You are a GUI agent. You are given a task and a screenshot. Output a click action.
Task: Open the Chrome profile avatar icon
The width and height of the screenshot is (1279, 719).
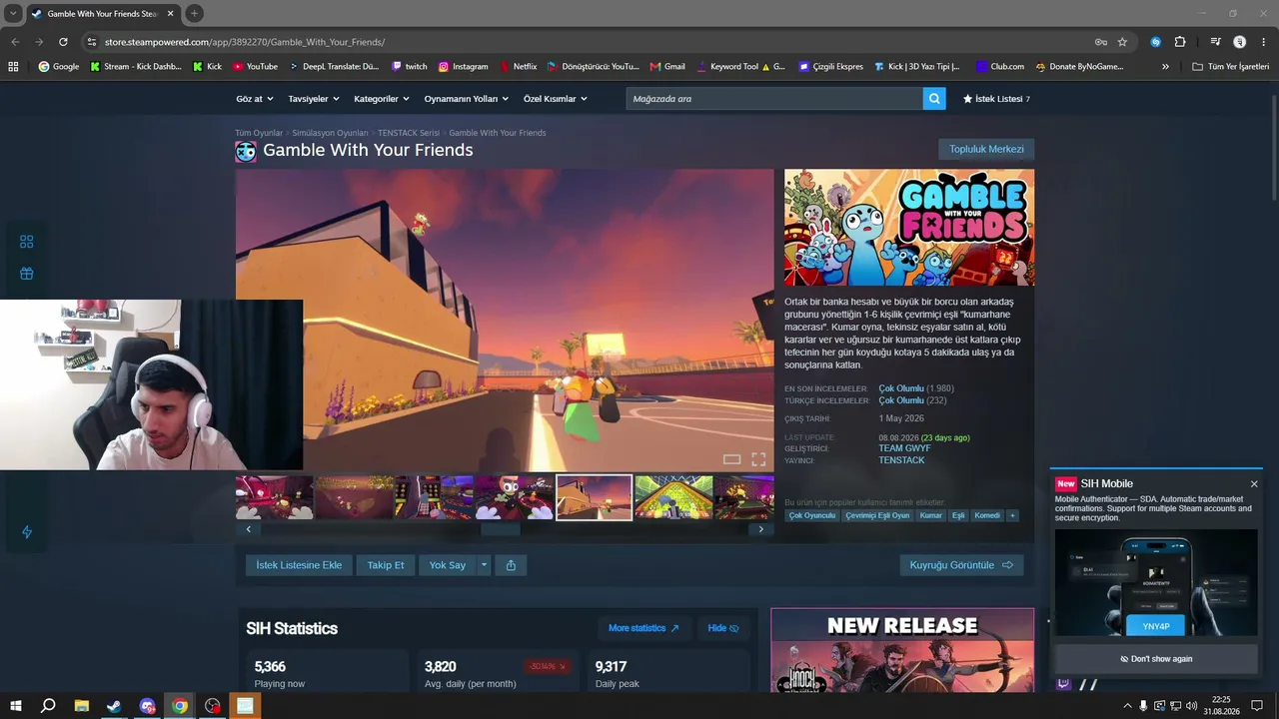point(1240,42)
